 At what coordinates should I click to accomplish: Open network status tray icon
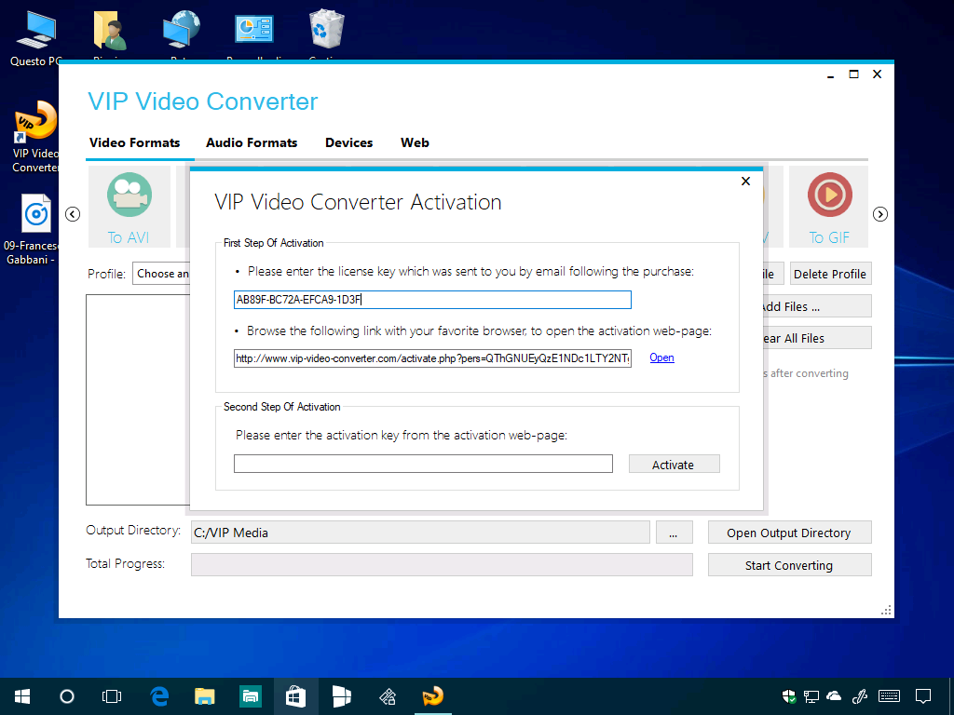tap(811, 696)
